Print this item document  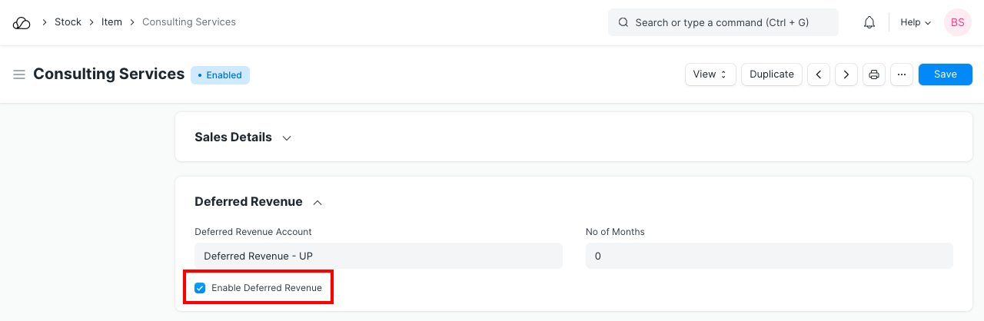(x=874, y=74)
